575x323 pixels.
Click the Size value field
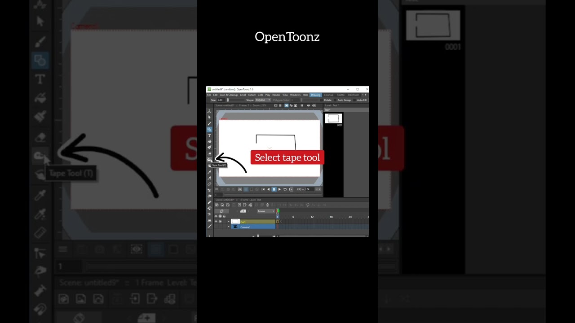[x=221, y=100]
